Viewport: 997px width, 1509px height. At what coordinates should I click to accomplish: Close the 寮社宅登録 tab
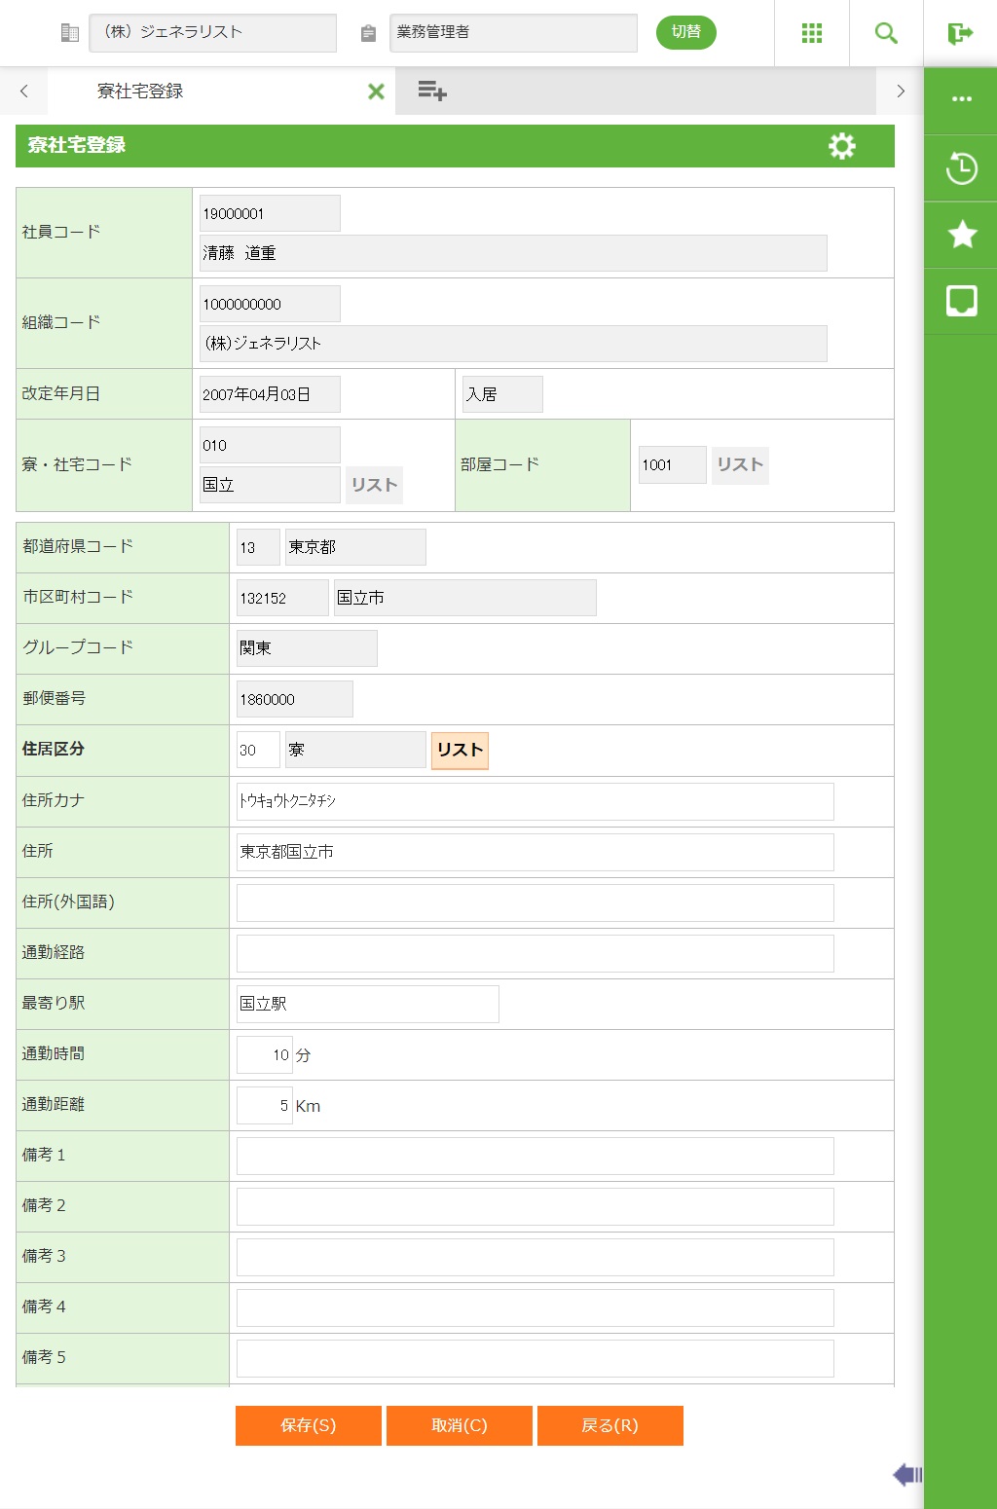[x=376, y=92]
